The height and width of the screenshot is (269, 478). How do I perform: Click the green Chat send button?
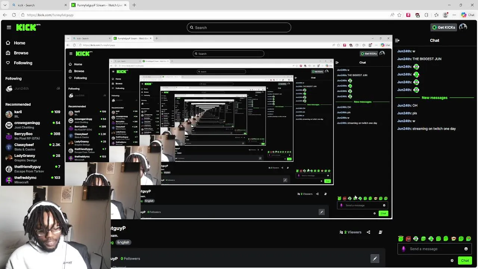(465, 260)
